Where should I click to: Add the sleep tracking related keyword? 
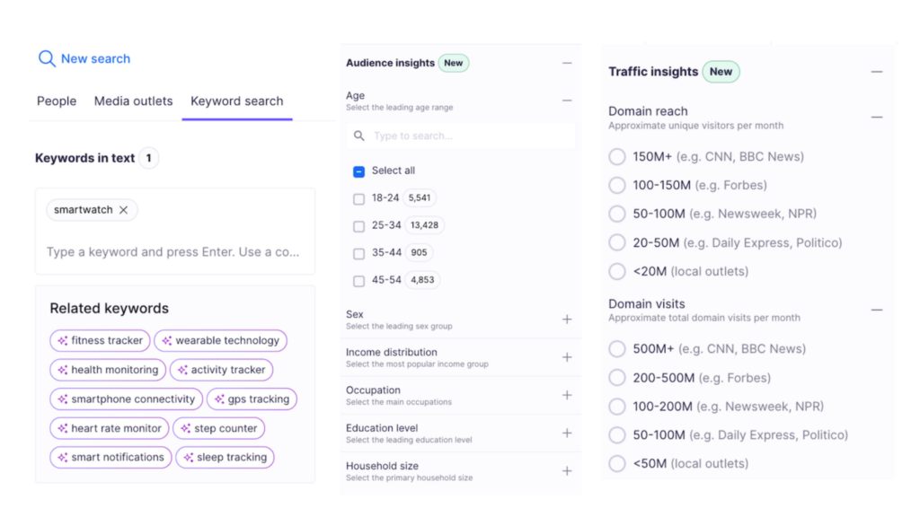[225, 458]
